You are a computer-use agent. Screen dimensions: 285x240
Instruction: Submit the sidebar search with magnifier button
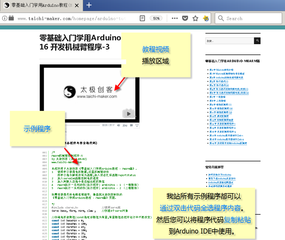point(257,41)
